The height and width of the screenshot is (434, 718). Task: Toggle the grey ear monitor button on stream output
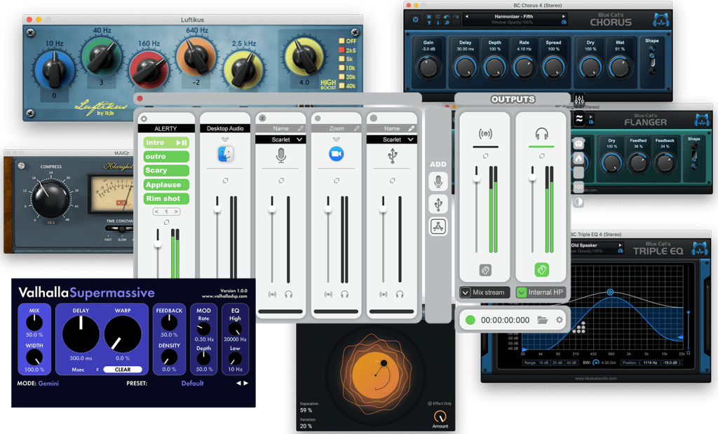485,269
